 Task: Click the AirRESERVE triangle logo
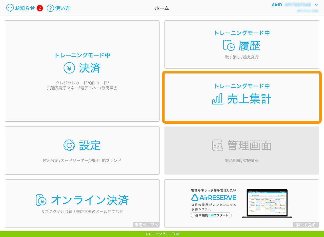coord(194,197)
